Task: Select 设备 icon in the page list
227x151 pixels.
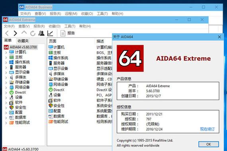Action: coord(51,95)
